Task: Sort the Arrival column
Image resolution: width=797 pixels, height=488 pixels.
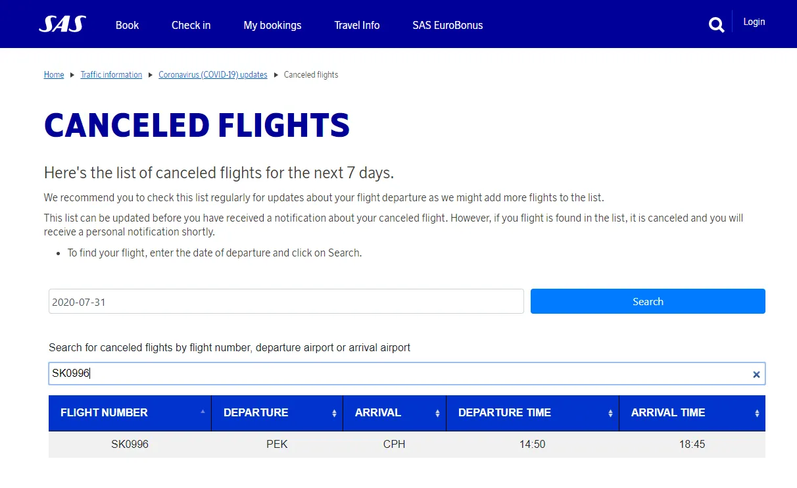Action: click(x=437, y=413)
